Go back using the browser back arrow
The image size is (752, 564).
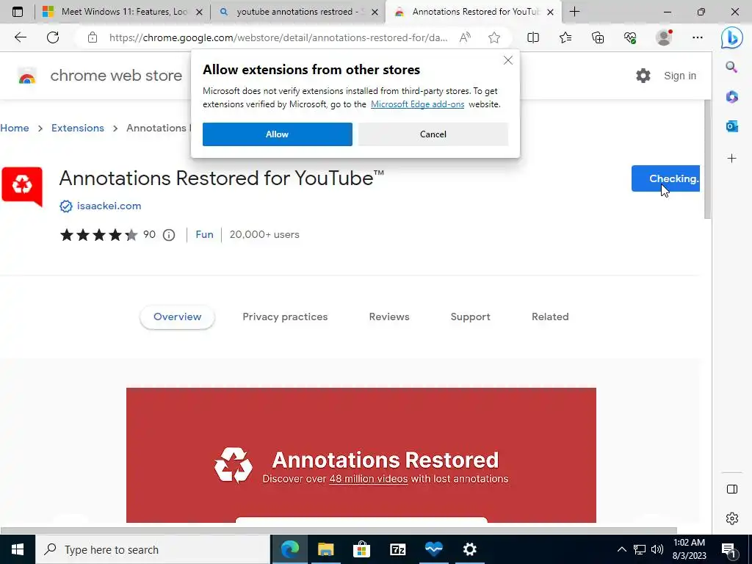[20, 37]
